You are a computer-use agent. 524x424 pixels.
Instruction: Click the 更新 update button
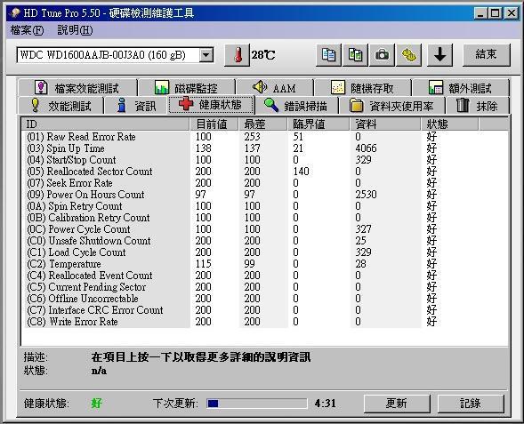397,404
